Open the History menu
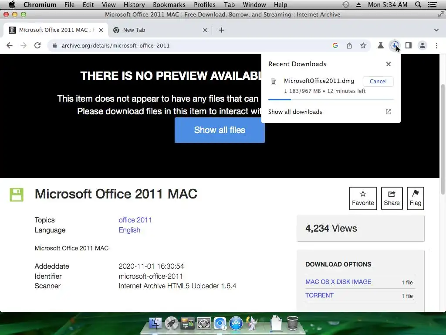 [134, 4]
